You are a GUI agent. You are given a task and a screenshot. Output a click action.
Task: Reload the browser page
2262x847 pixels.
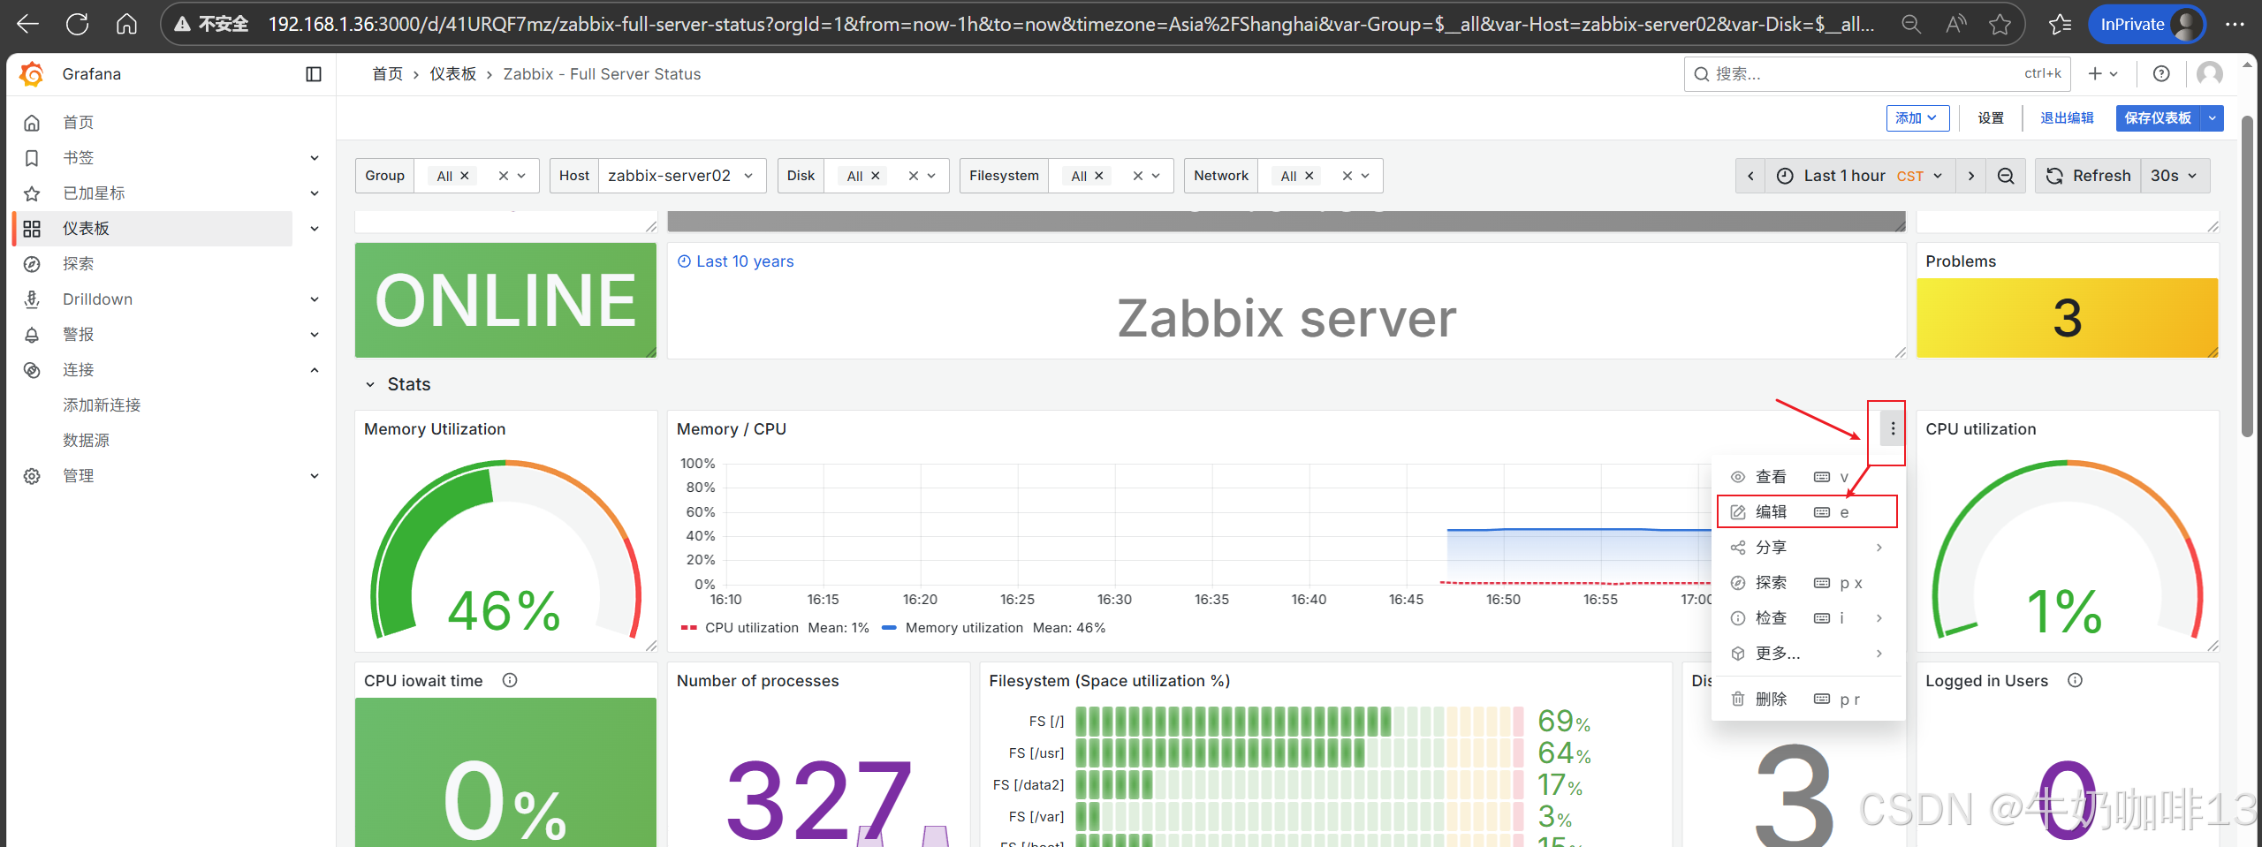(77, 25)
